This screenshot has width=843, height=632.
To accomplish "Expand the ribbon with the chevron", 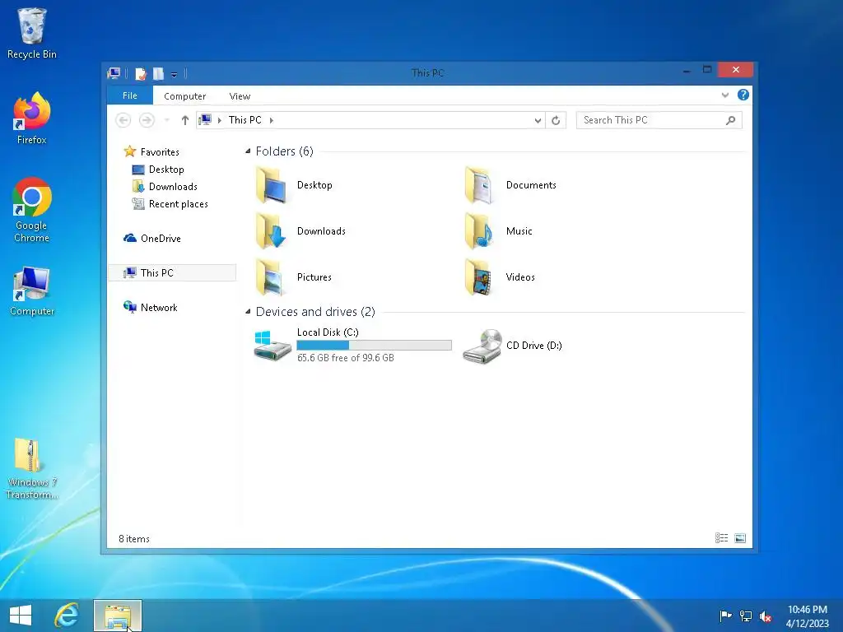I will coord(725,95).
